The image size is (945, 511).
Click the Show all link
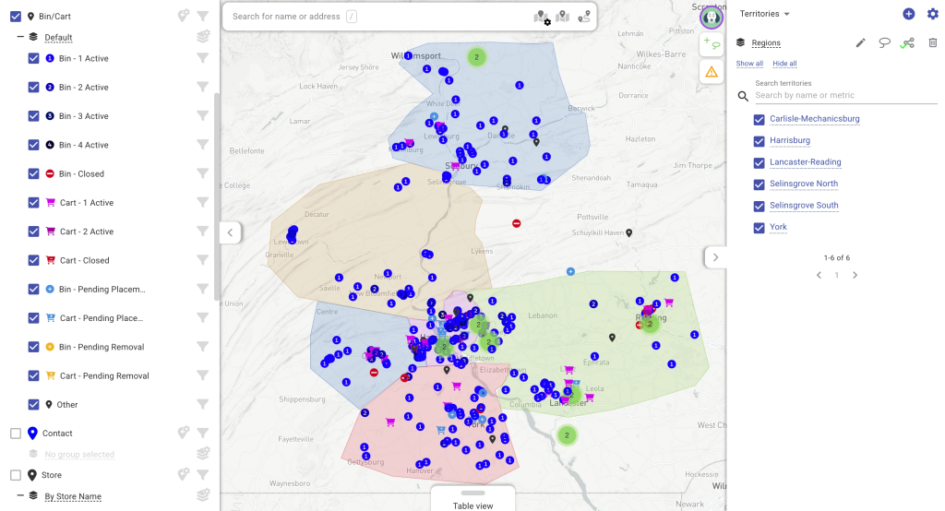click(749, 64)
